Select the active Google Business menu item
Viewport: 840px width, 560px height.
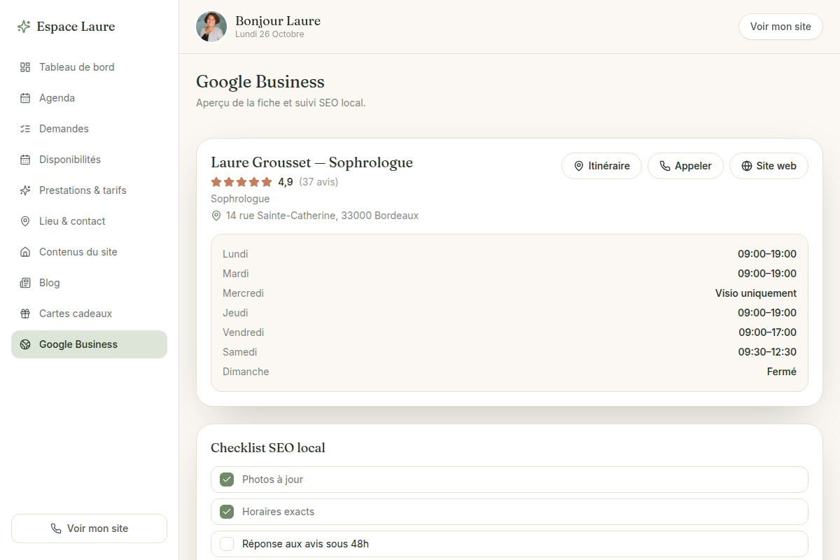(x=89, y=344)
